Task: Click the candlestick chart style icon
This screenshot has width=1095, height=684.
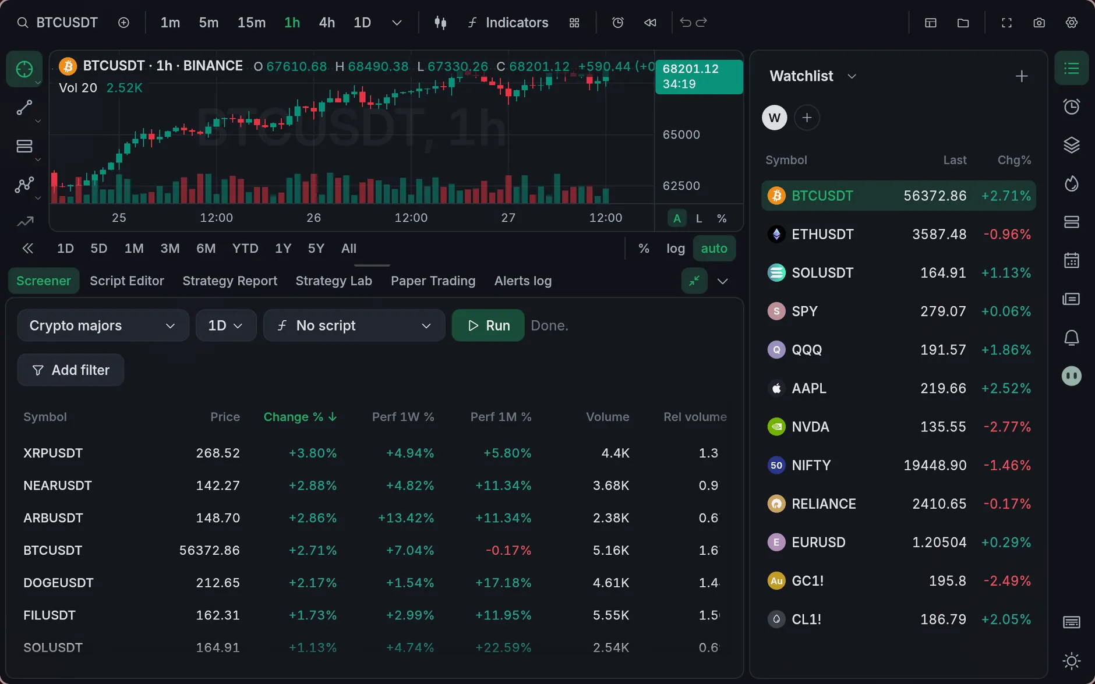Action: coord(440,23)
